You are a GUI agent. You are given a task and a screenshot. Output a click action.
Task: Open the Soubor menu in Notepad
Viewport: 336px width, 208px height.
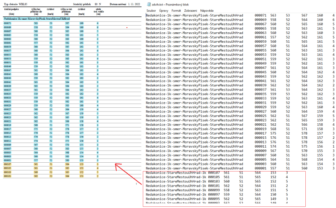(x=151, y=10)
